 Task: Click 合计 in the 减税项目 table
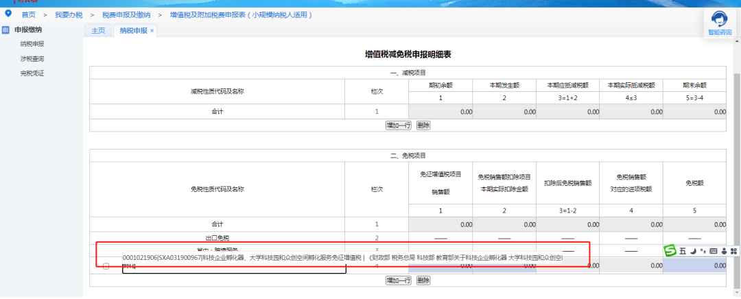(x=217, y=112)
